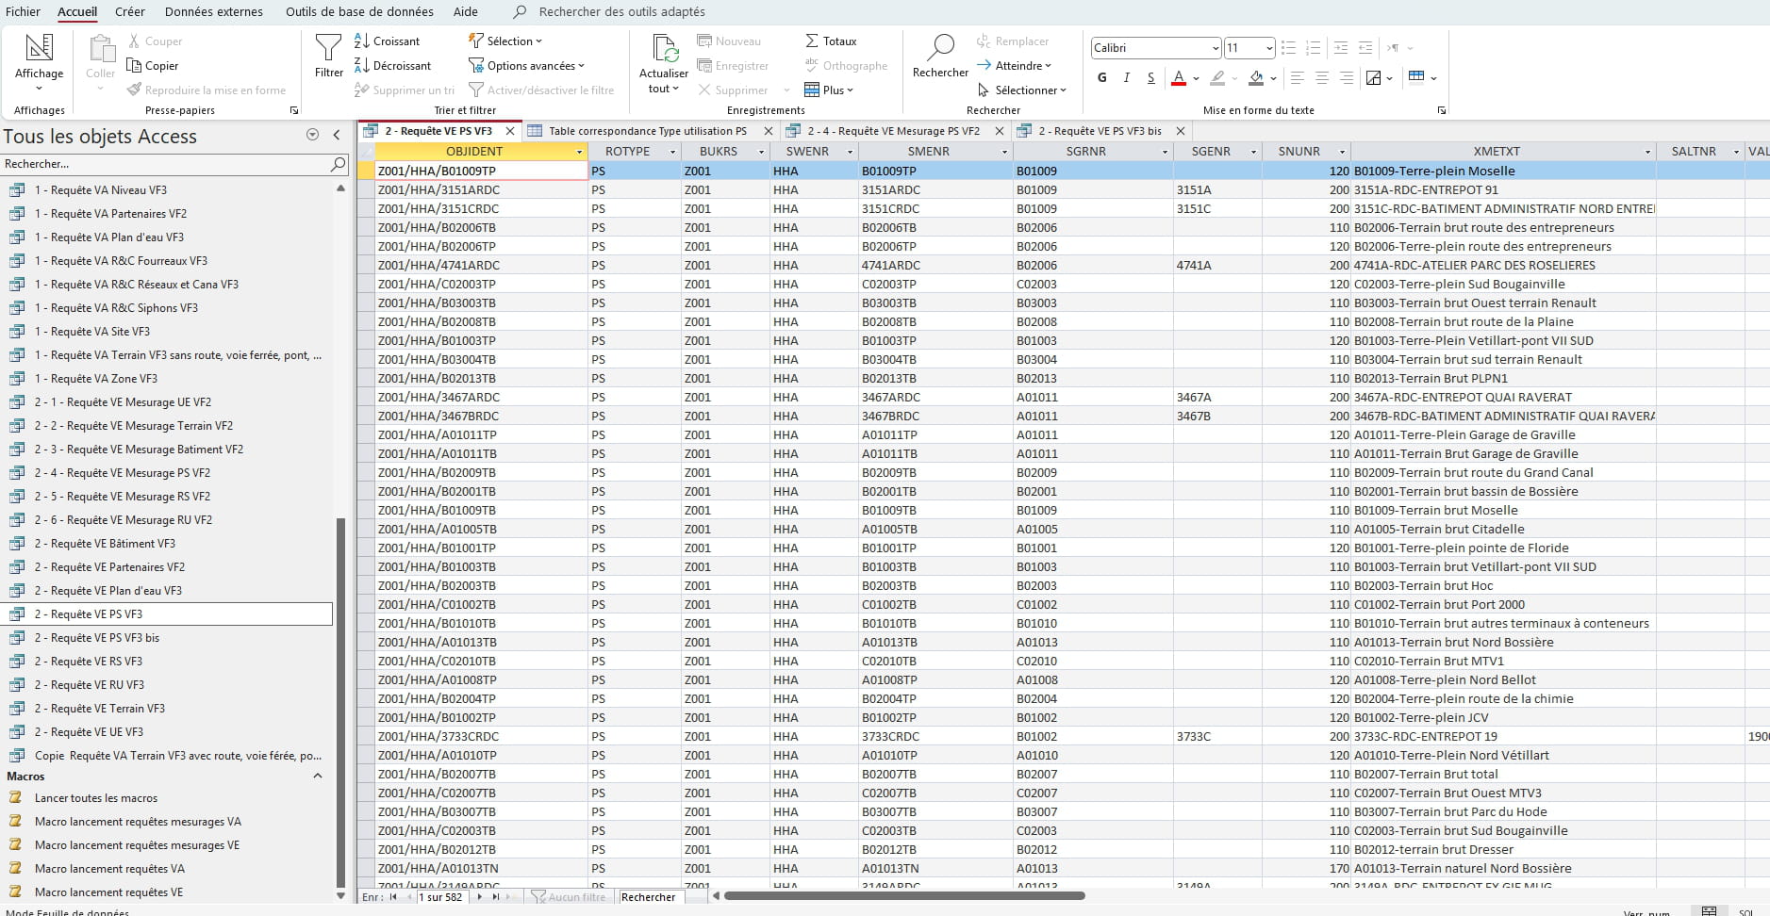This screenshot has height=916, width=1770.
Task: Toggle italic formatting (I)
Action: [1126, 78]
